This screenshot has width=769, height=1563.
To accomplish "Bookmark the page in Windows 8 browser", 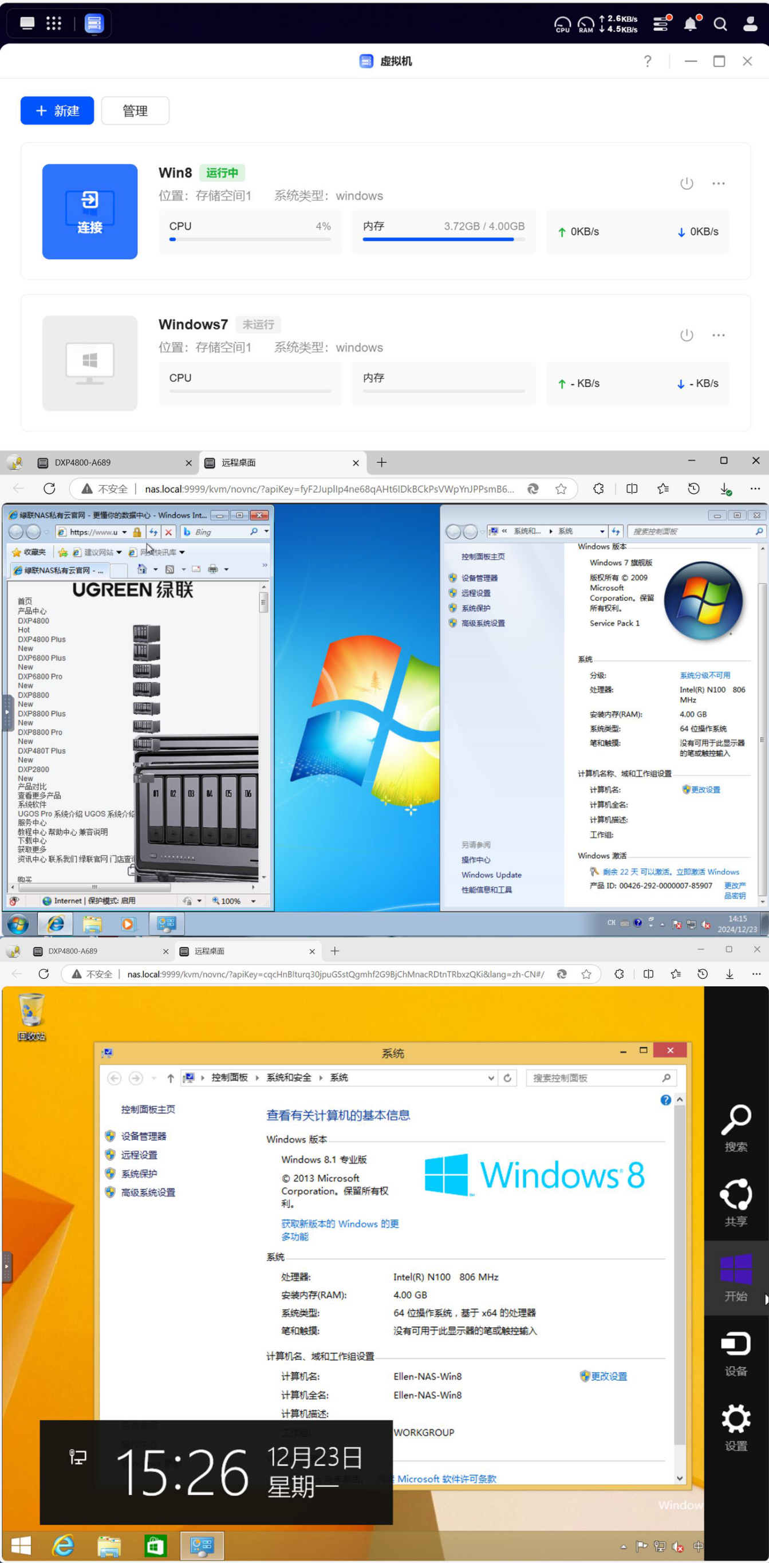I will coord(586,974).
